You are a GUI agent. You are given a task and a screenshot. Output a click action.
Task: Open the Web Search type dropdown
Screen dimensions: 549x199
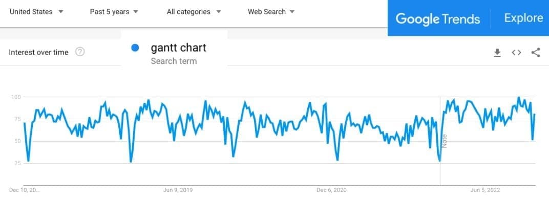[271, 12]
